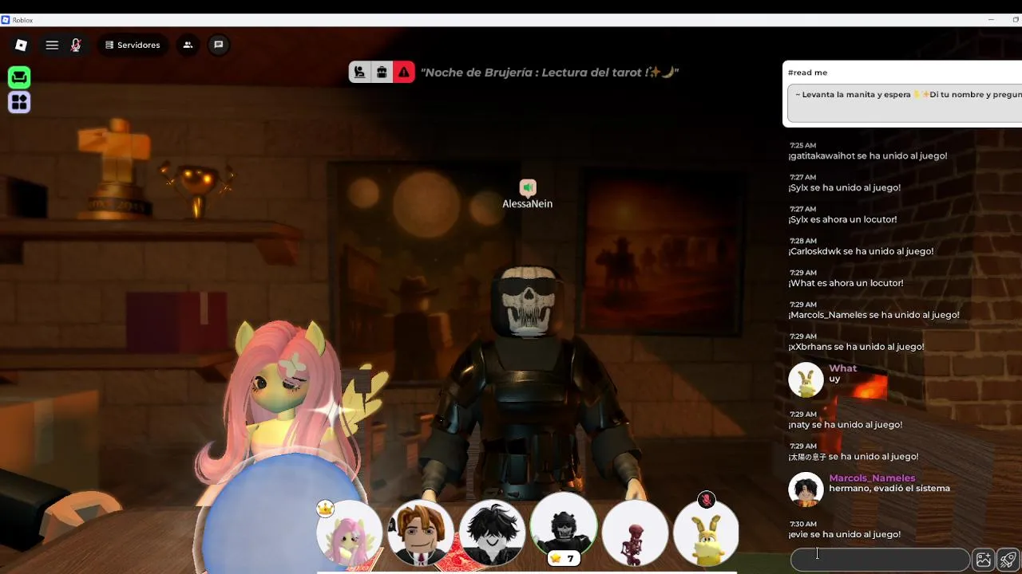Select the yellow bunny avatar portrait
The width and height of the screenshot is (1022, 574).
click(x=706, y=533)
